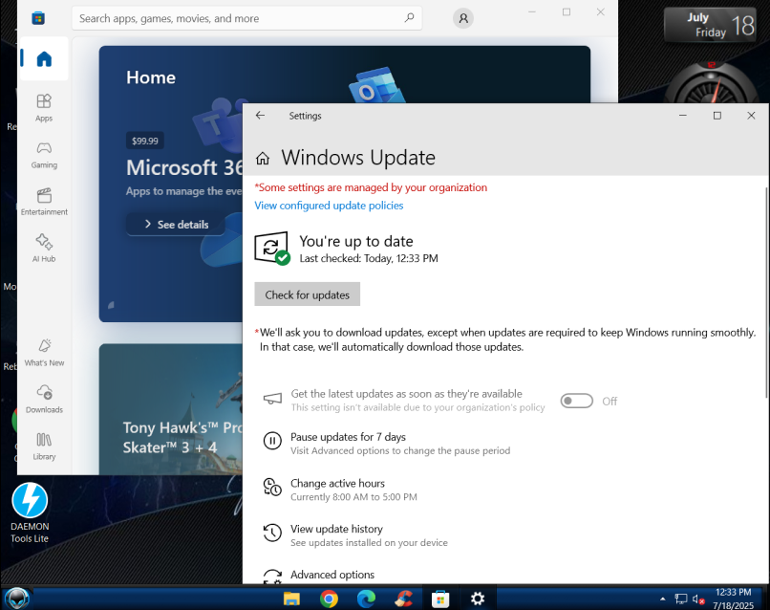
Task: Click the Settings home icon
Action: pyautogui.click(x=263, y=159)
